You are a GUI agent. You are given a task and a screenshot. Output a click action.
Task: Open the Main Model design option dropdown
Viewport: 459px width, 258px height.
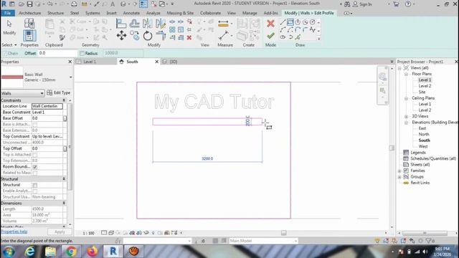(x=263, y=241)
